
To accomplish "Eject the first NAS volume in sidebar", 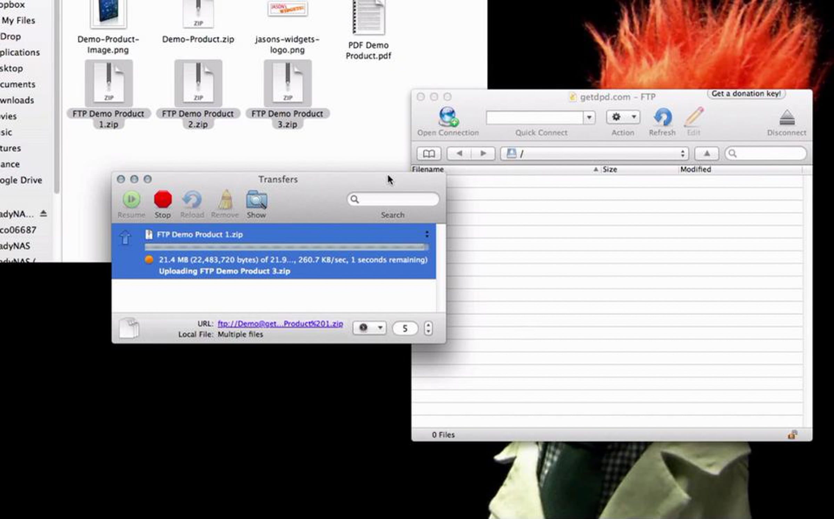I will click(43, 213).
